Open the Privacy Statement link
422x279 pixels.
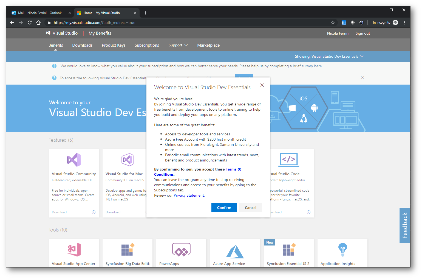coord(189,196)
